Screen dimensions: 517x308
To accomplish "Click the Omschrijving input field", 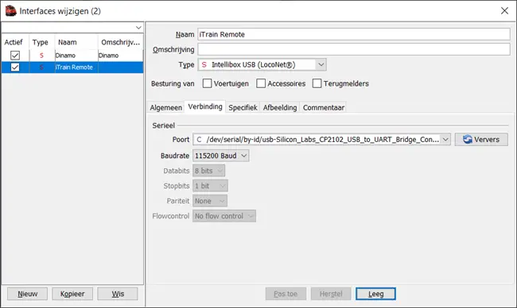I will pyautogui.click(x=354, y=49).
